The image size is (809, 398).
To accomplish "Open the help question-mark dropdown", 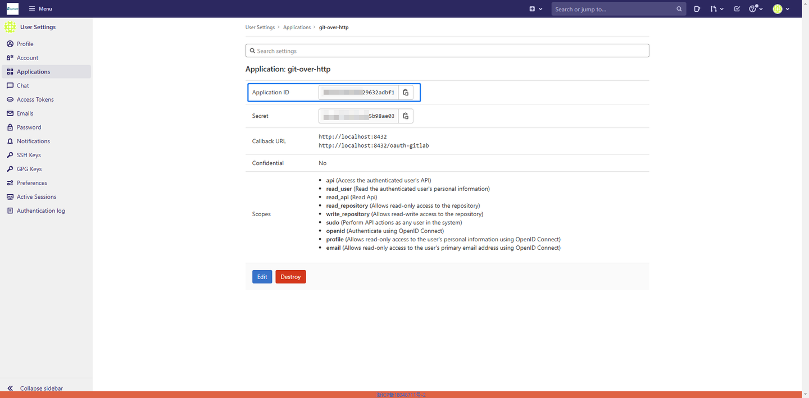I will (x=756, y=9).
